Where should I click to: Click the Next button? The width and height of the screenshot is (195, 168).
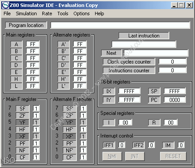click(111, 53)
